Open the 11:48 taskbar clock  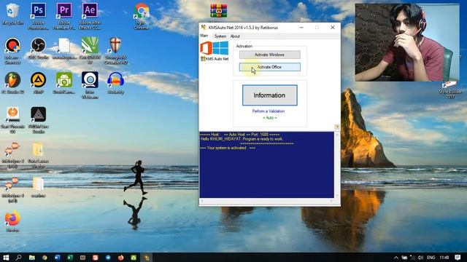click(x=444, y=258)
